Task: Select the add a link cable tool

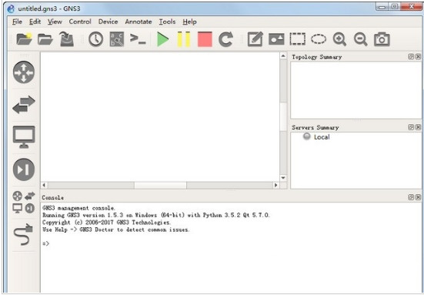Action: [23, 234]
